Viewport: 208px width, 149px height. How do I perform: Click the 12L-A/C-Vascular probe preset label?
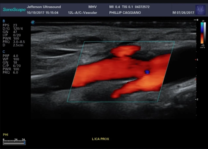coord(83,13)
